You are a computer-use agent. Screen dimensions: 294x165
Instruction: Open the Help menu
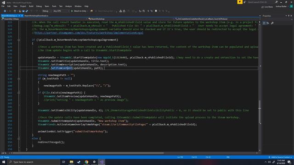pyautogui.click(x=86, y=6)
